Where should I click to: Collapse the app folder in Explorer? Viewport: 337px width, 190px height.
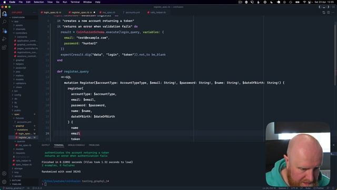click(16, 21)
